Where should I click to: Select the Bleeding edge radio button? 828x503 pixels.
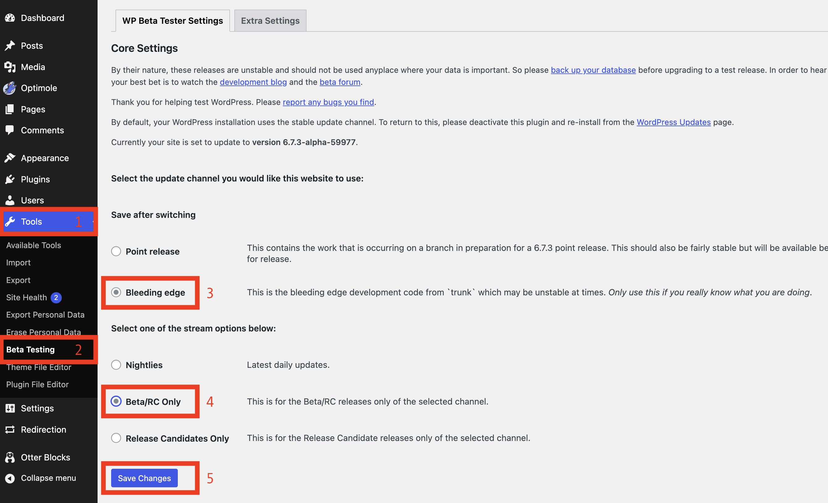click(116, 293)
